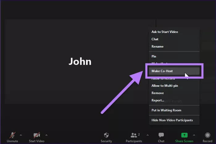This screenshot has width=216, height=144.
Task: Select Allow to Multi-pin
Action: click(174, 86)
